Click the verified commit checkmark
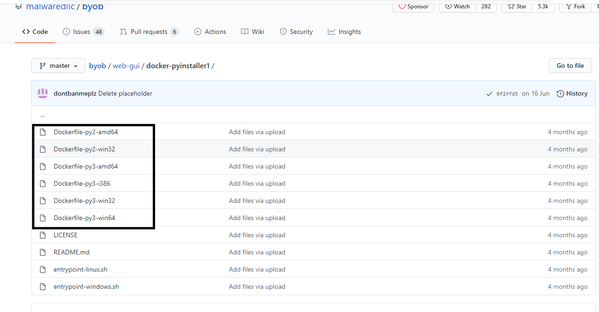The height and width of the screenshot is (312, 599). [489, 93]
